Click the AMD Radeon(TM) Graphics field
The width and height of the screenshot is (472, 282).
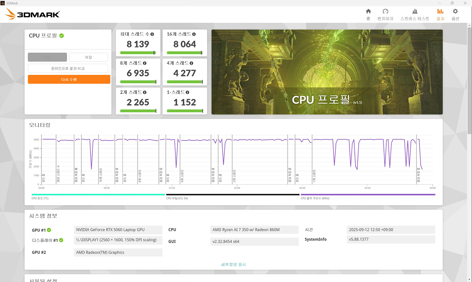118,252
